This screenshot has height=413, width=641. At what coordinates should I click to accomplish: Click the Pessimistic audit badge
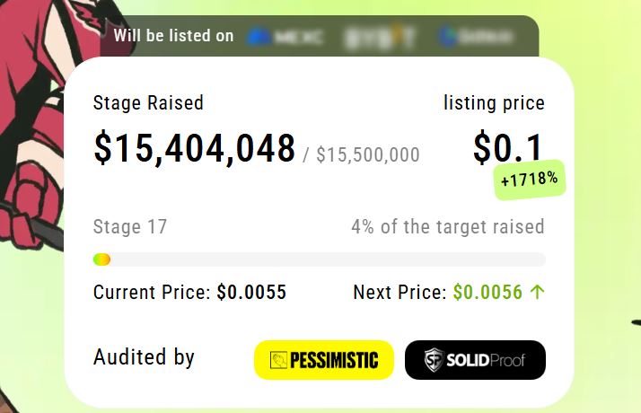[x=324, y=360]
